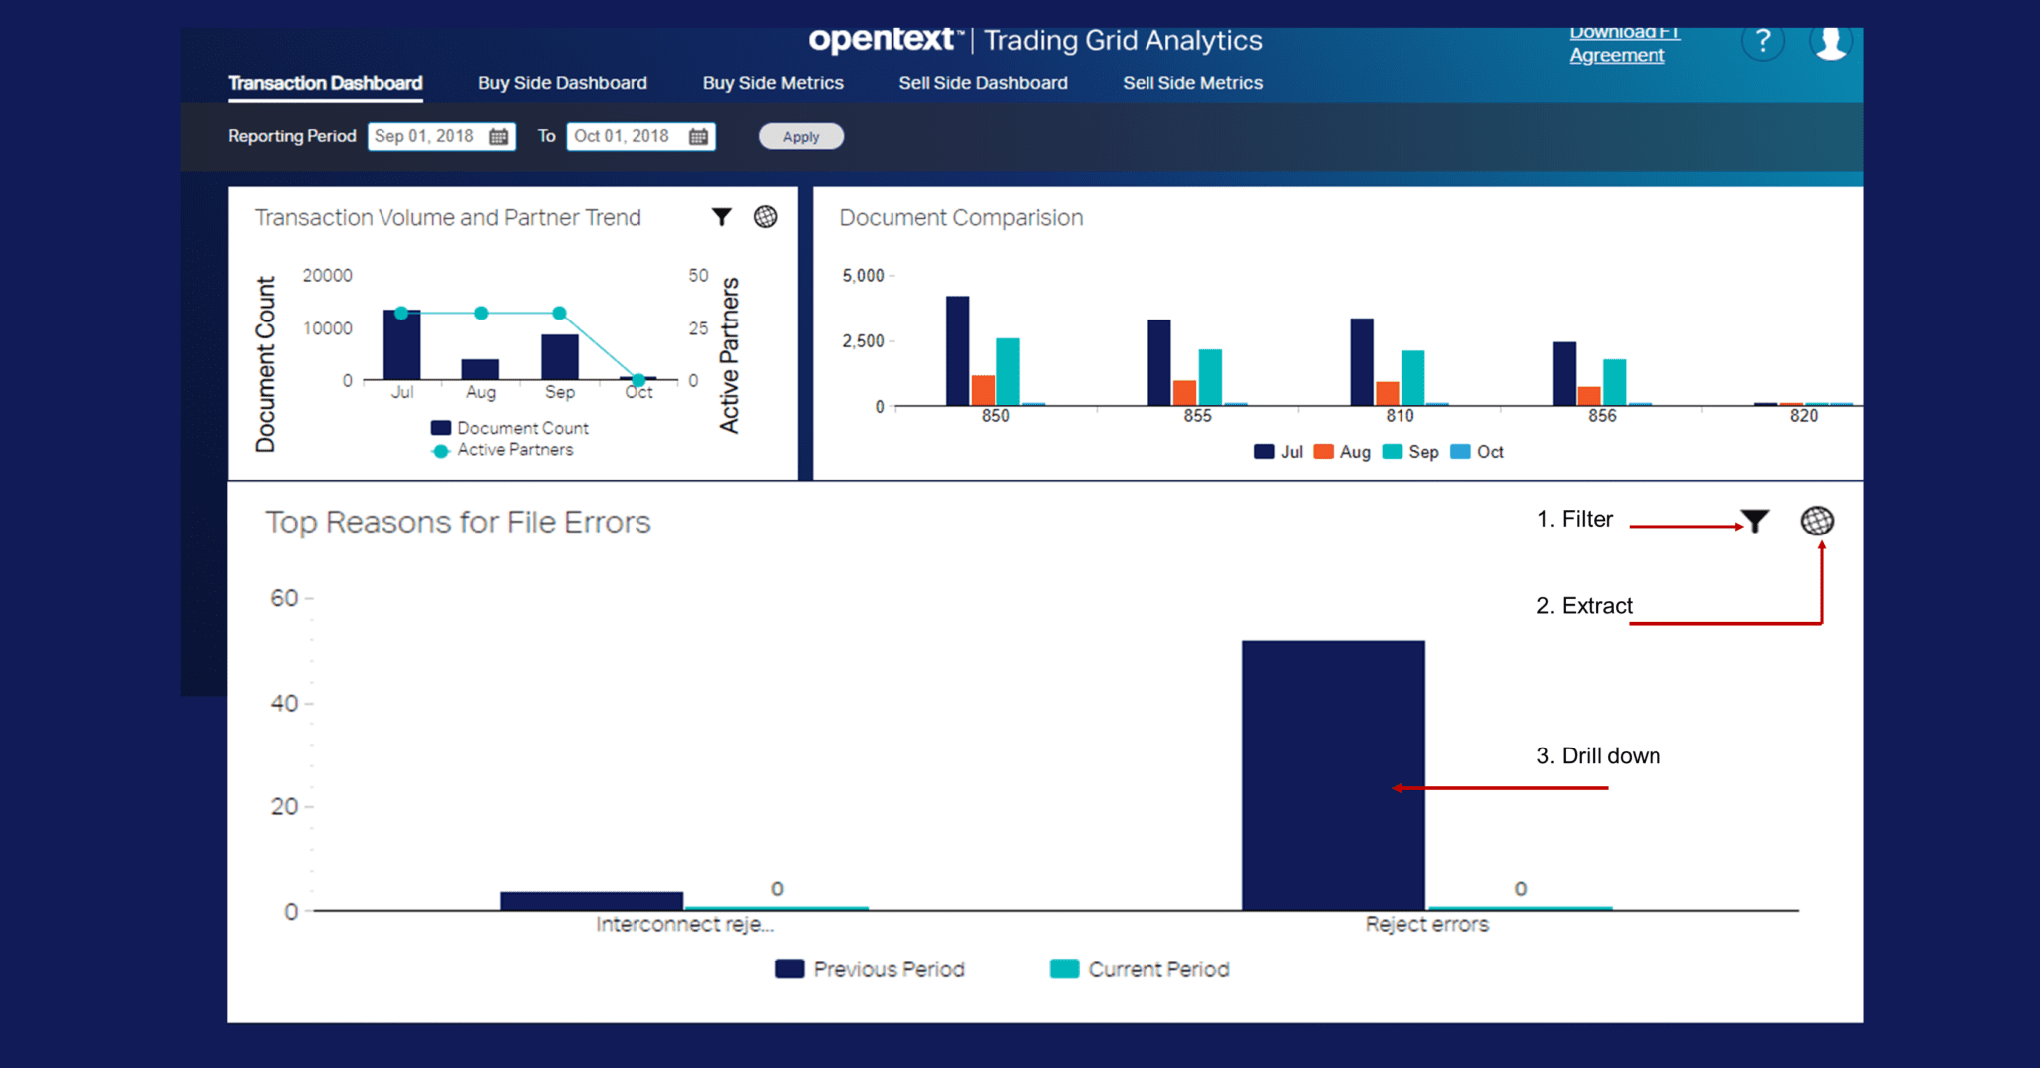Toggle the Jul legend in Document Comparison
The width and height of the screenshot is (2040, 1068).
pos(1278,451)
